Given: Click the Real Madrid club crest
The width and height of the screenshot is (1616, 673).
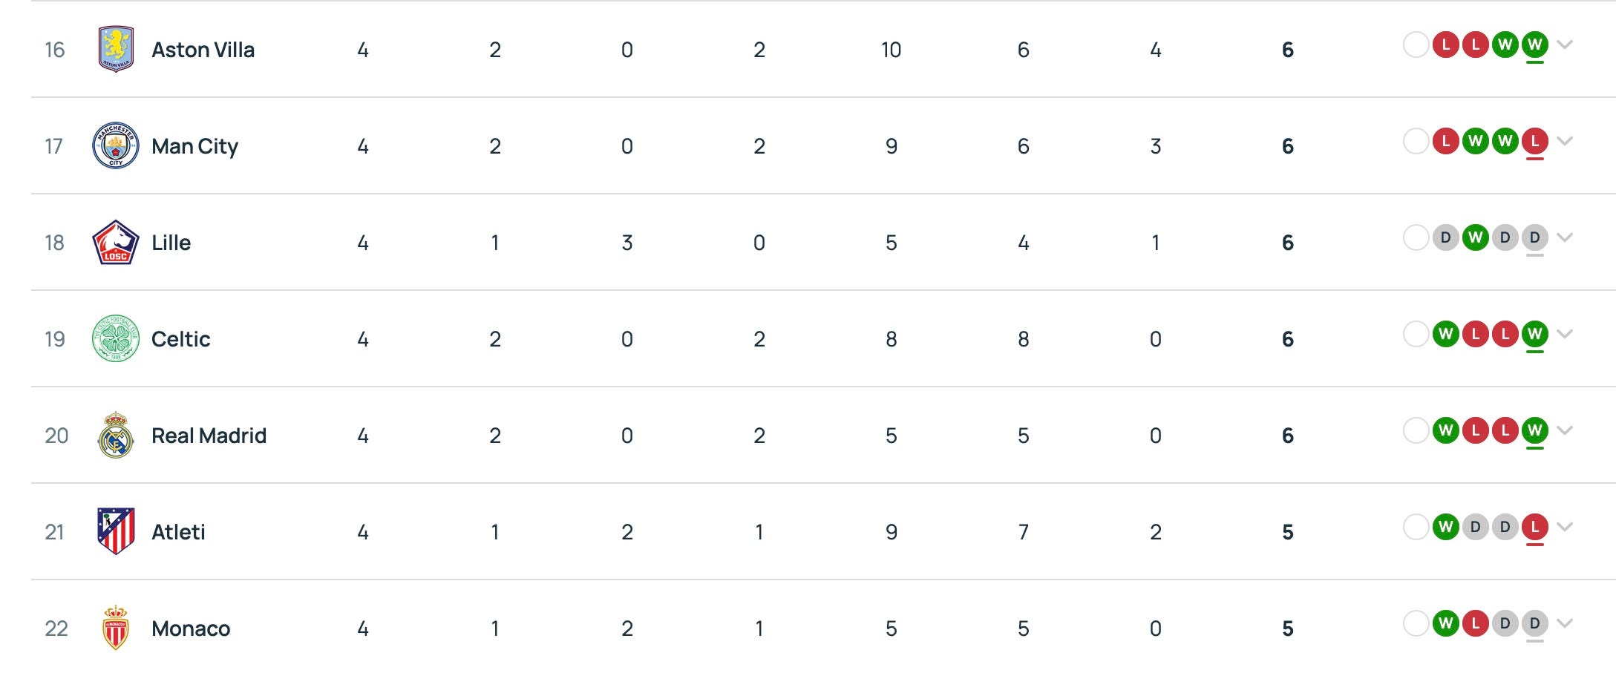Looking at the screenshot, I should pyautogui.click(x=116, y=435).
